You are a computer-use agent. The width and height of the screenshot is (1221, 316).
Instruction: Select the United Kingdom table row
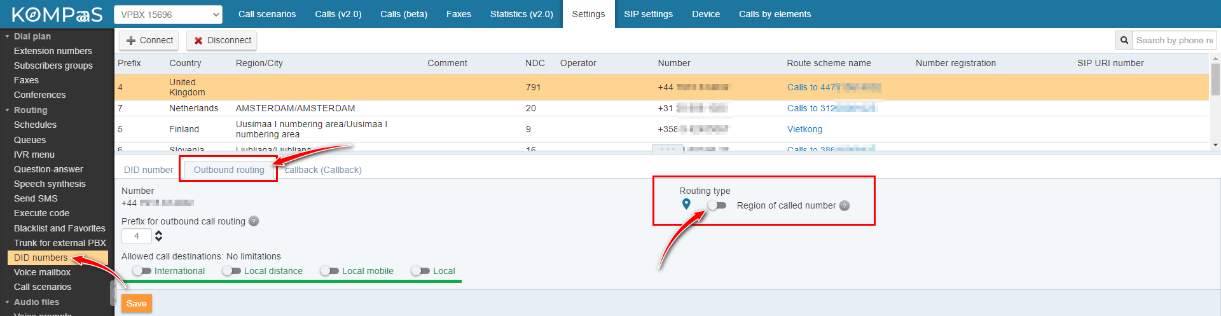tap(661, 87)
